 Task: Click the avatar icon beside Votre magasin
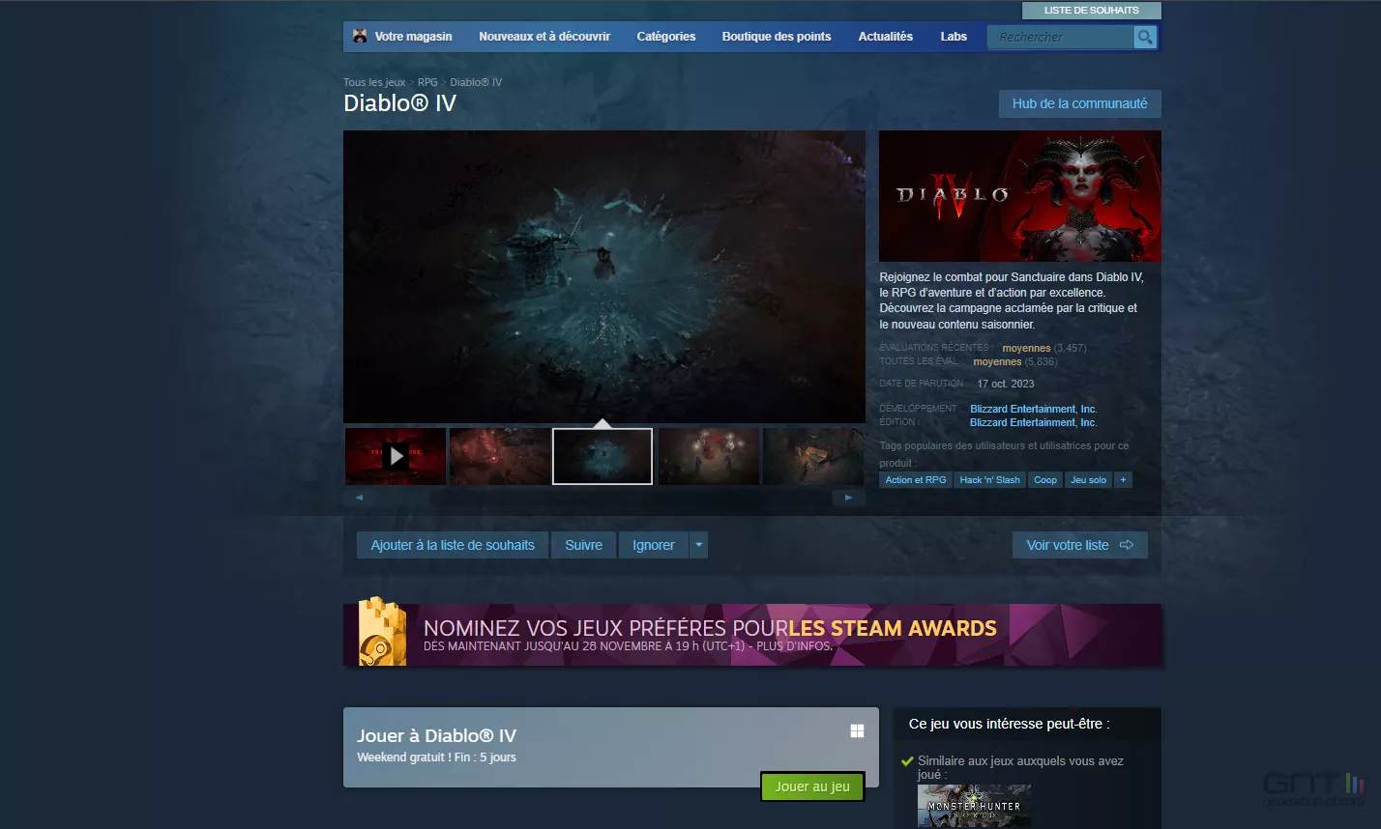point(360,36)
